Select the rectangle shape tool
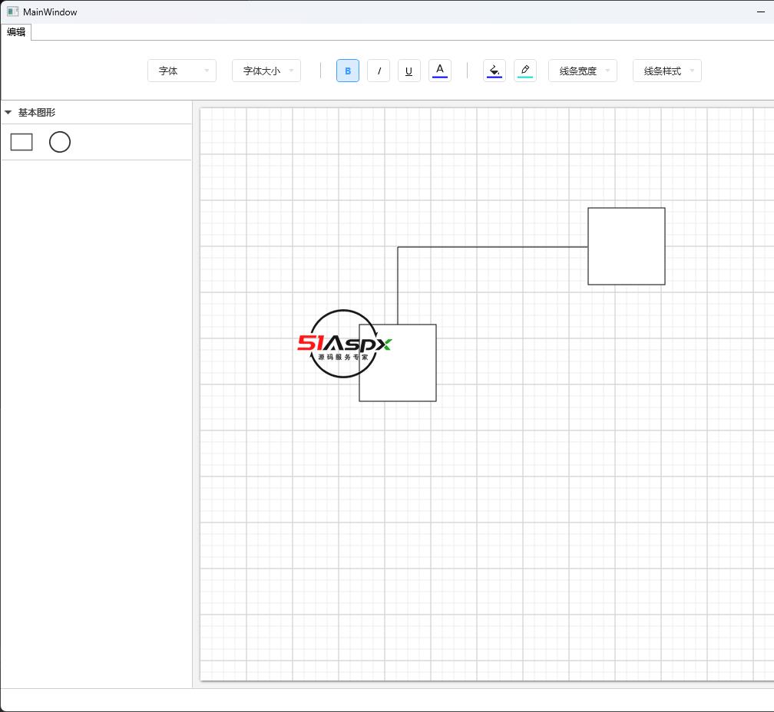Screen dimensions: 774x712 tap(21, 142)
